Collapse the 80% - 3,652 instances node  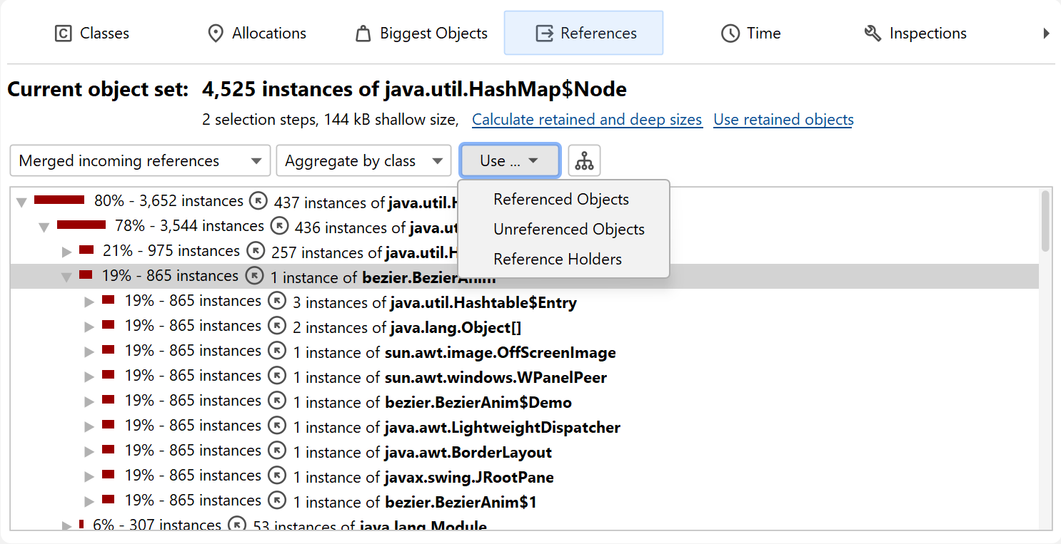(x=21, y=202)
